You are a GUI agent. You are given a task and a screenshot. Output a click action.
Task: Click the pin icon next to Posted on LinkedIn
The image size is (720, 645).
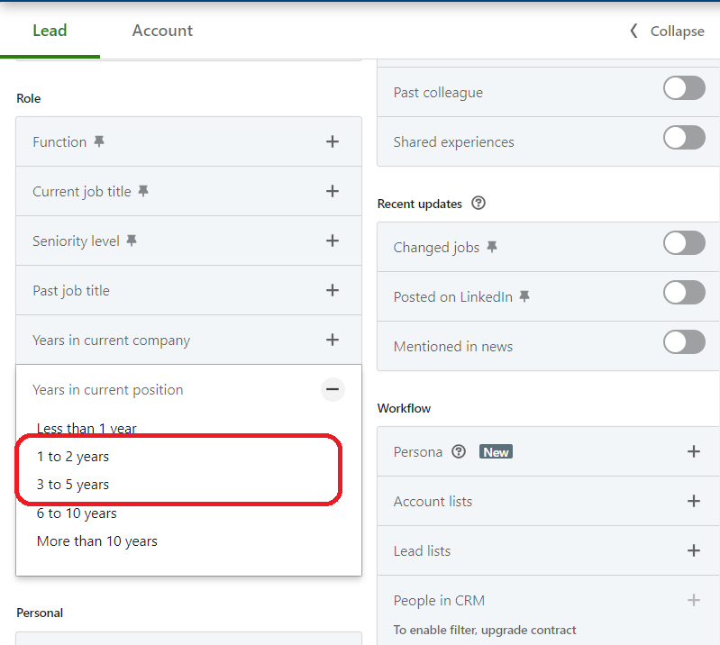pyautogui.click(x=524, y=296)
